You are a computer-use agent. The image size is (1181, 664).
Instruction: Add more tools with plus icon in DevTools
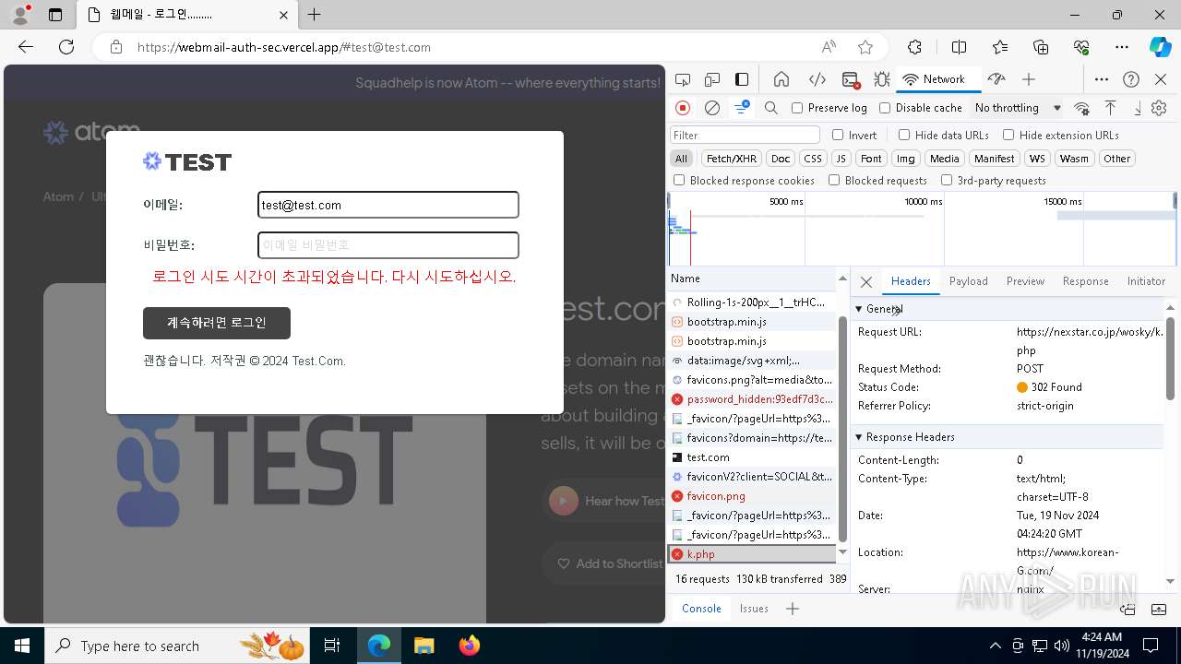point(1029,79)
